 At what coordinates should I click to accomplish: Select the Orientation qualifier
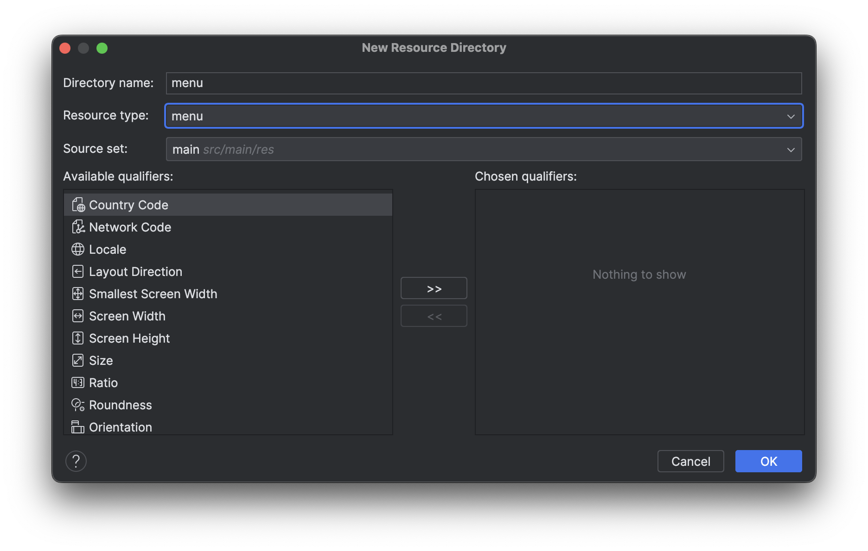[x=228, y=426]
